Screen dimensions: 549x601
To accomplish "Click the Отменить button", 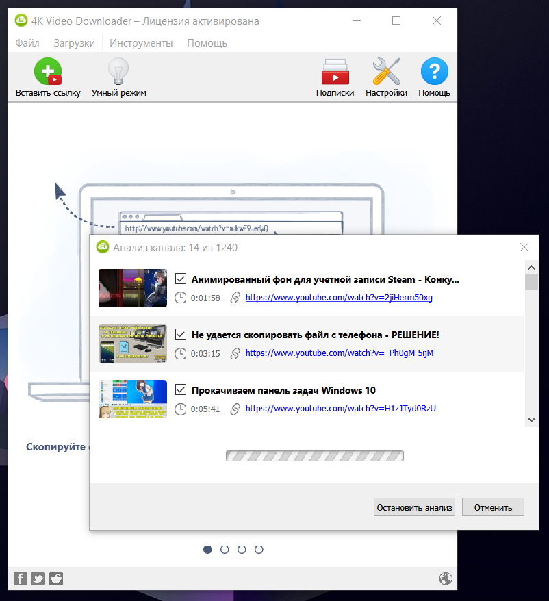I will pyautogui.click(x=493, y=507).
